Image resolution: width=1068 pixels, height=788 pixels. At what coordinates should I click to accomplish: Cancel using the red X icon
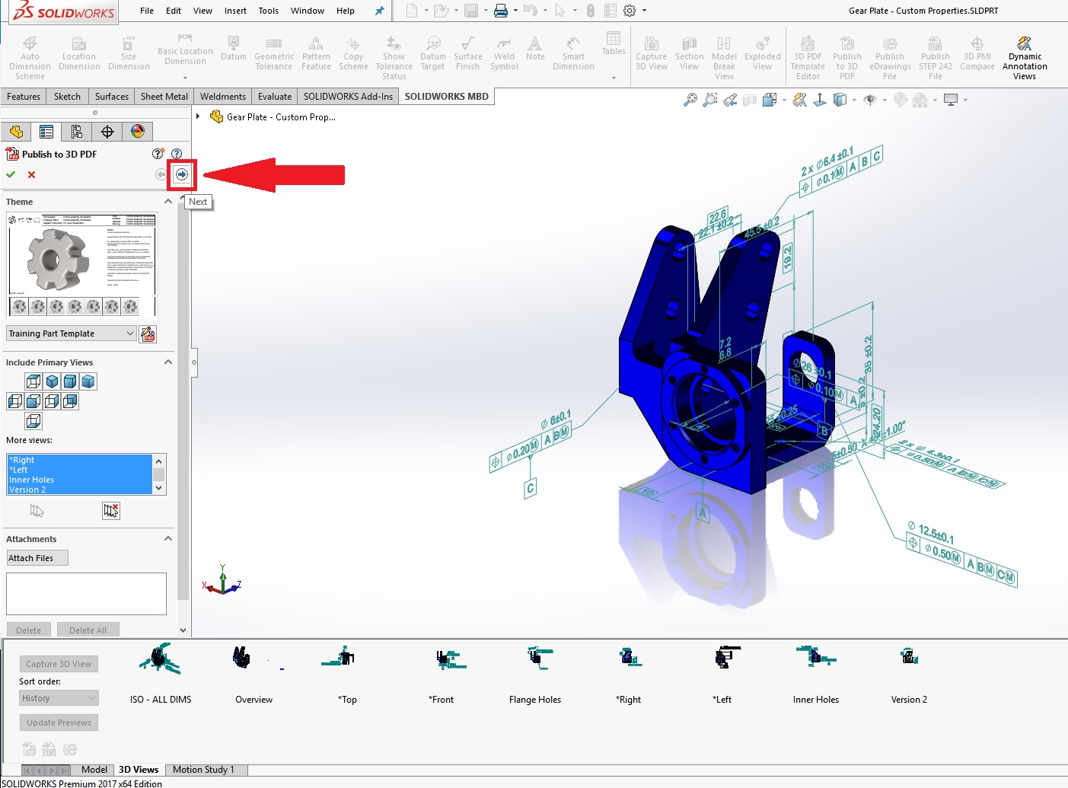coord(31,174)
